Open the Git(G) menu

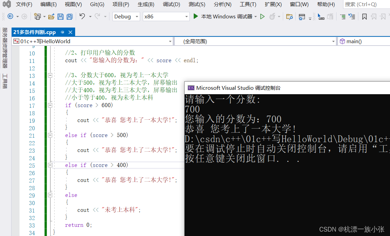coord(97,4)
